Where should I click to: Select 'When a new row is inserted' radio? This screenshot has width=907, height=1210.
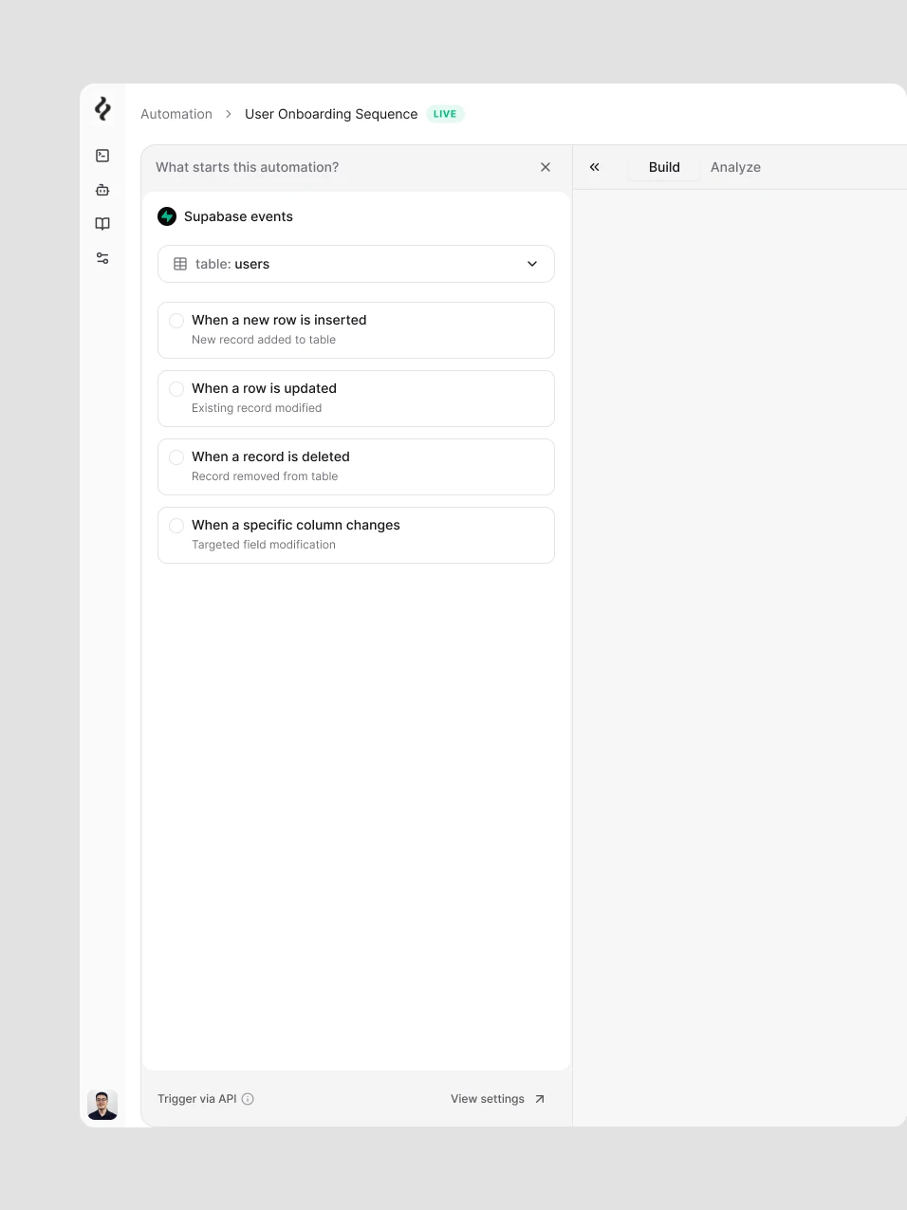pos(176,321)
